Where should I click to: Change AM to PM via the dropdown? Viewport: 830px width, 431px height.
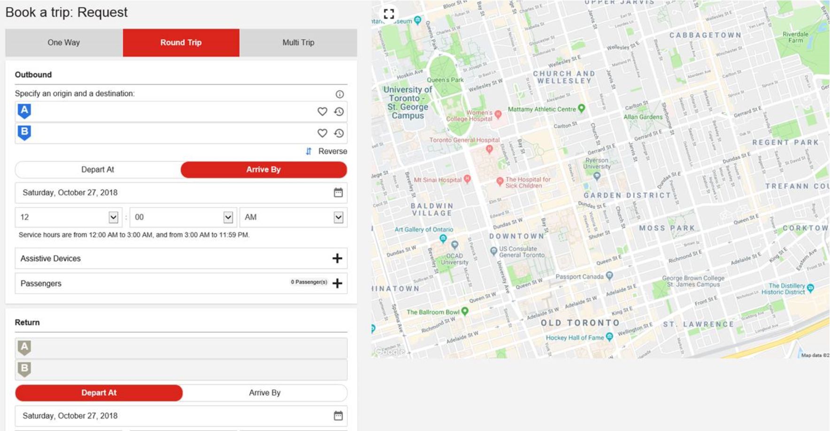[x=339, y=217]
